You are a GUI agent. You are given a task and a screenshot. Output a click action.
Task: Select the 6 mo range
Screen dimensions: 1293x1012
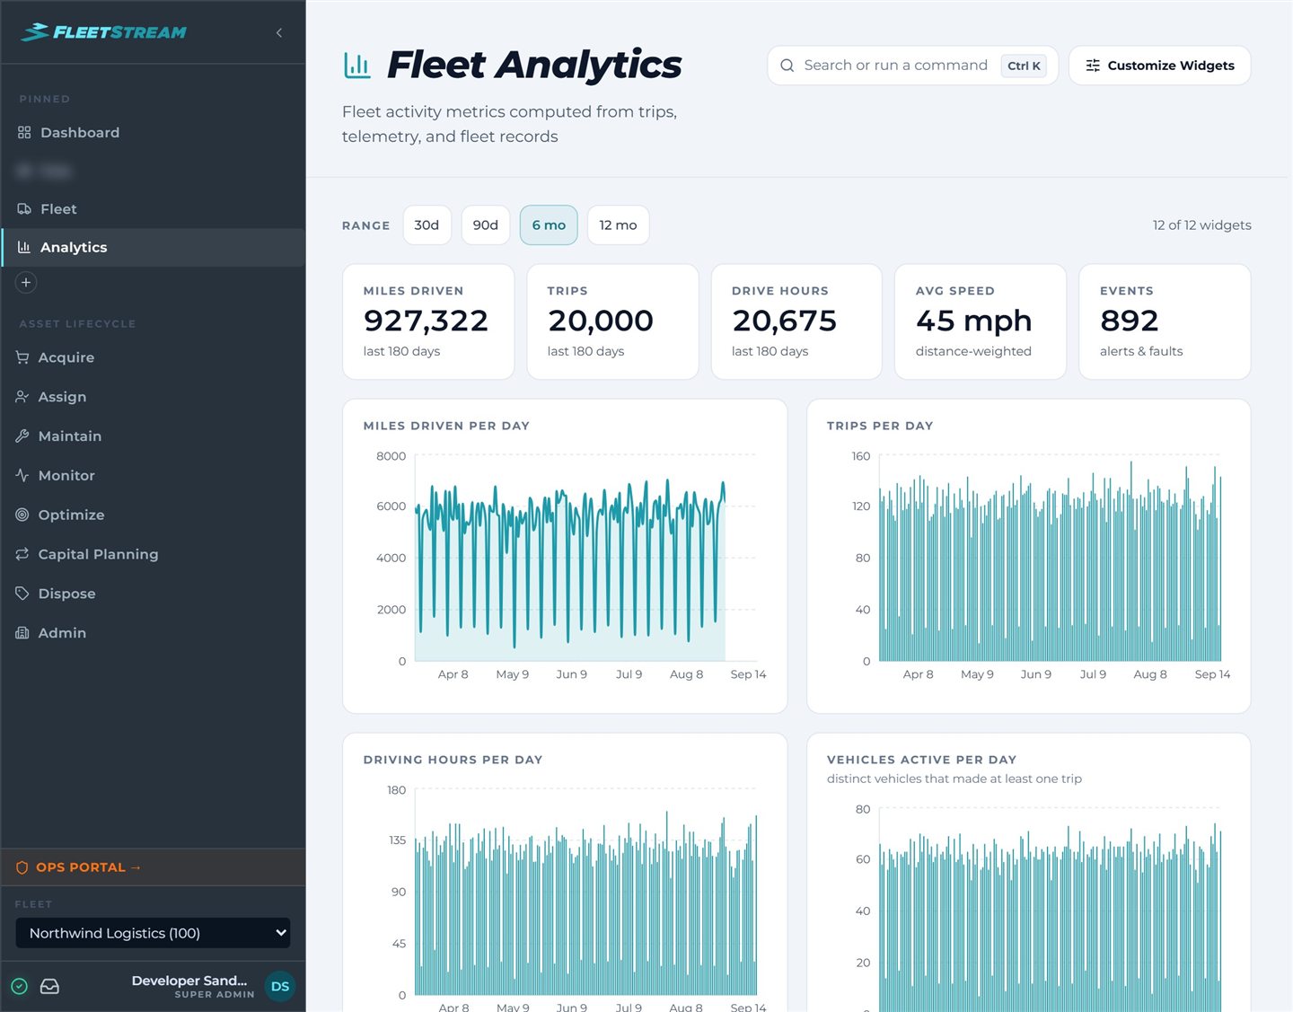pyautogui.click(x=549, y=225)
